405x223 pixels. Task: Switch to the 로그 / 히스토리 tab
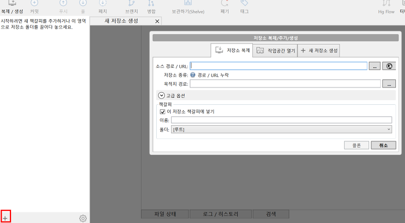[x=220, y=214]
